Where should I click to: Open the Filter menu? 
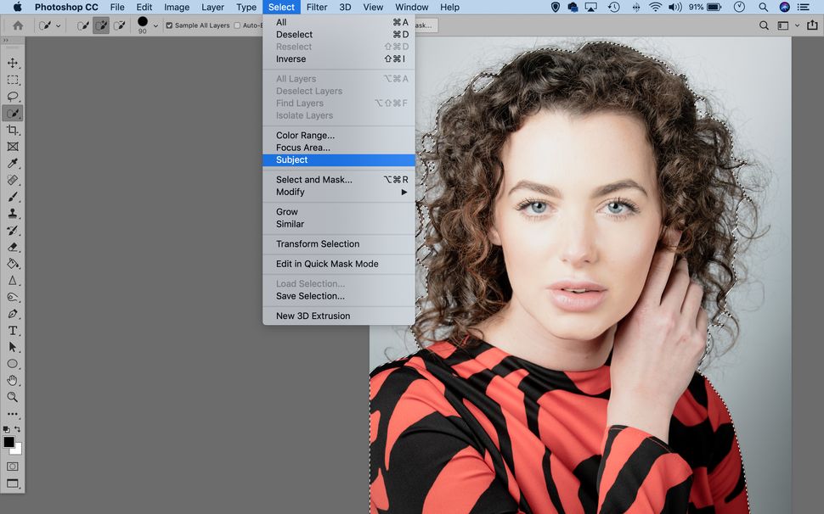coord(317,8)
